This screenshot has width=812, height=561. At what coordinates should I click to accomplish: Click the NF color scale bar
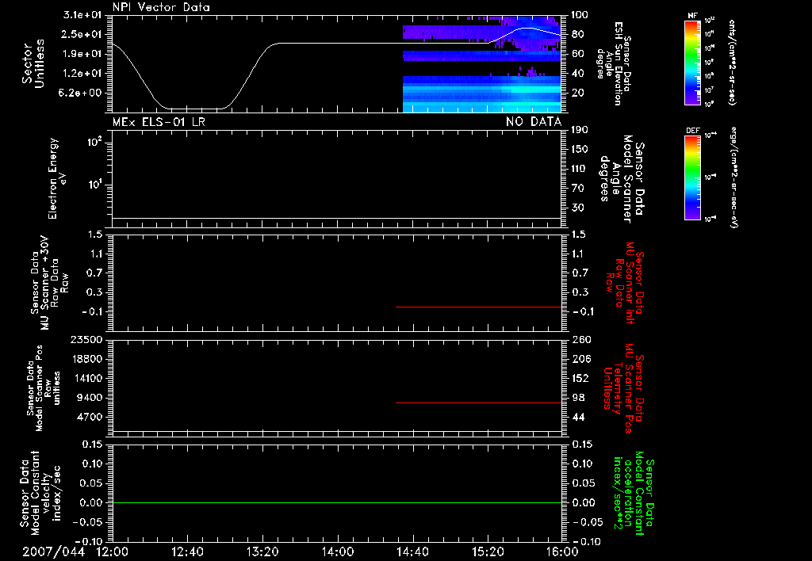692,62
